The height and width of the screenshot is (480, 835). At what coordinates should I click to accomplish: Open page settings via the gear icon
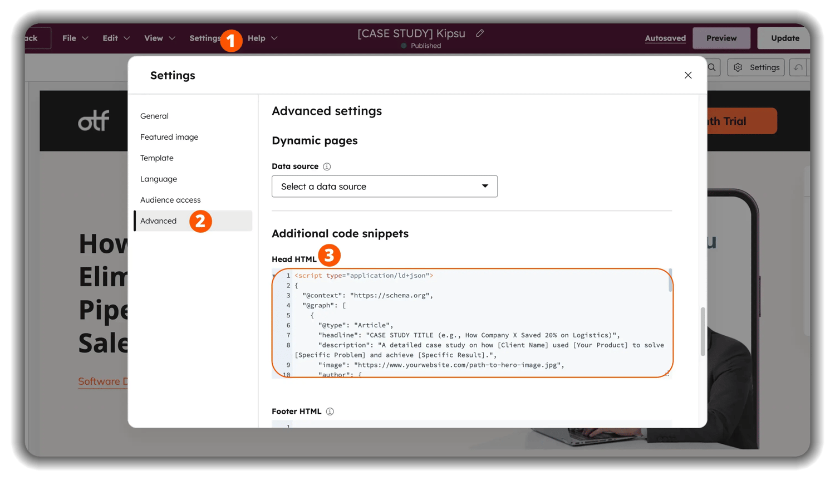click(755, 67)
